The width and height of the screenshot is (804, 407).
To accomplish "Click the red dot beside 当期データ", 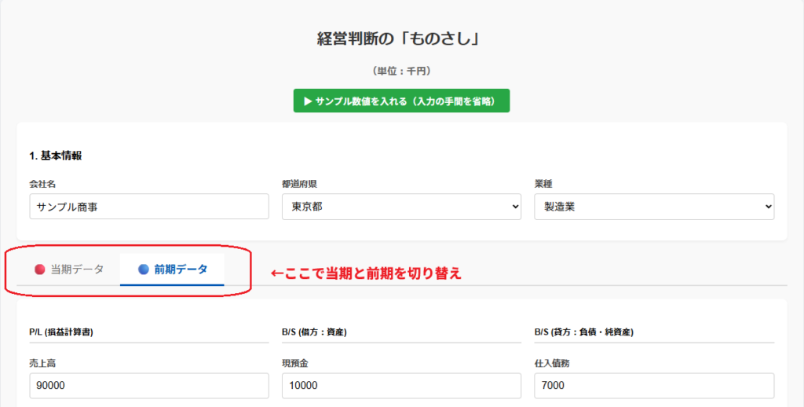I will (x=39, y=269).
